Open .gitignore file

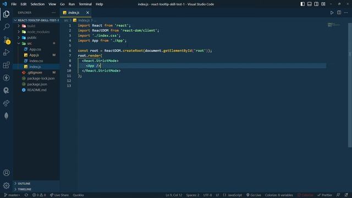[36, 73]
